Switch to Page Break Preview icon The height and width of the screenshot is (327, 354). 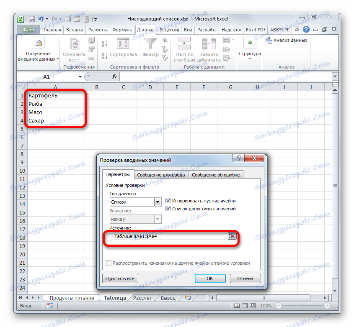point(252,306)
